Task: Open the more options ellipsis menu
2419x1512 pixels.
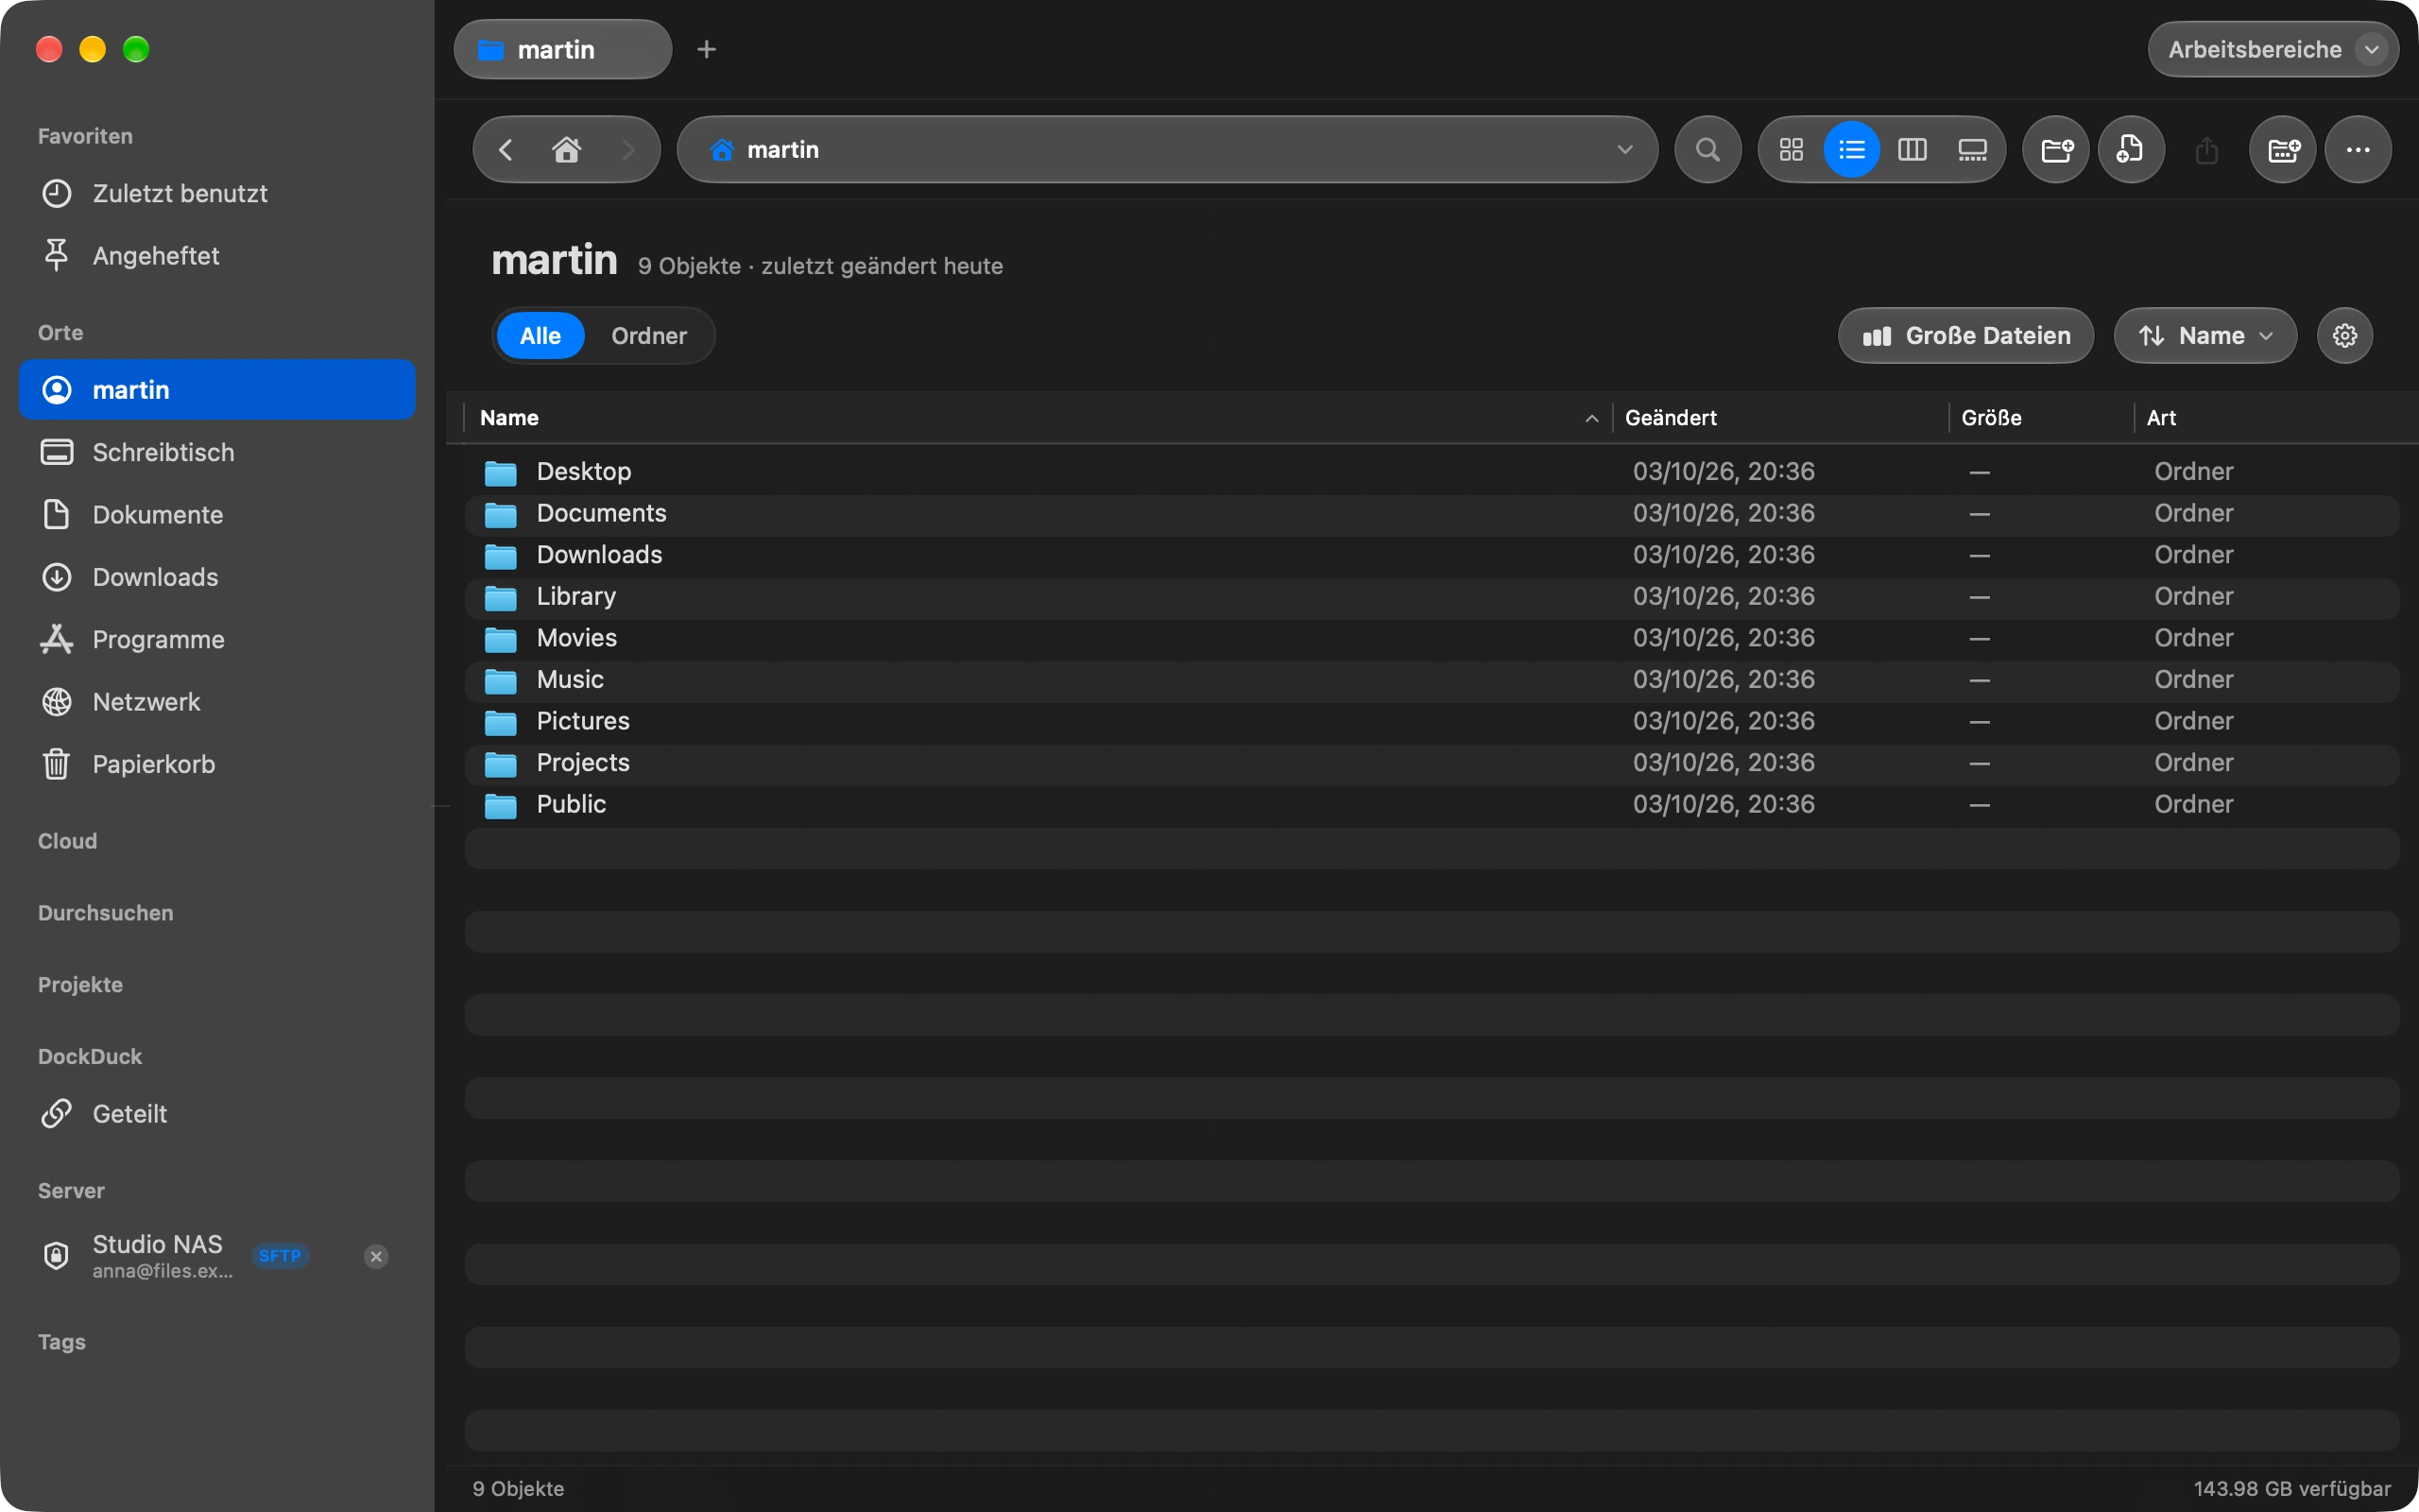Action: 2358,150
